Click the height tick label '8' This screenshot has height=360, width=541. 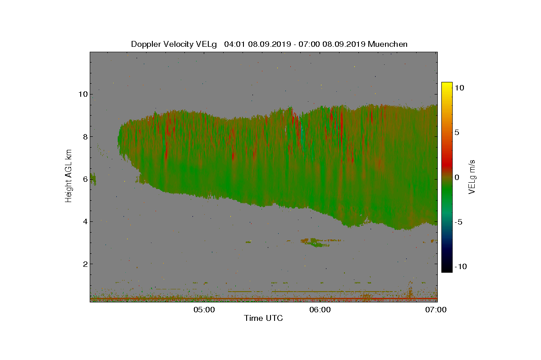click(x=85, y=136)
